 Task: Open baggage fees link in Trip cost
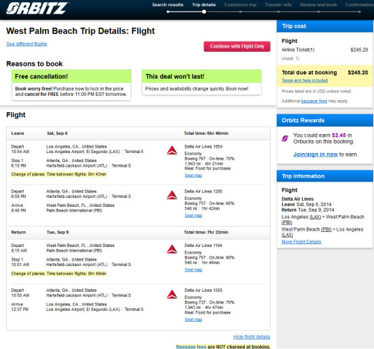coord(314,101)
